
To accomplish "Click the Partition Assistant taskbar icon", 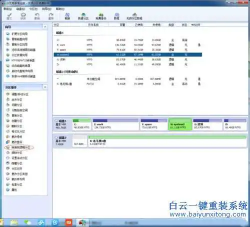I will point(82,222).
